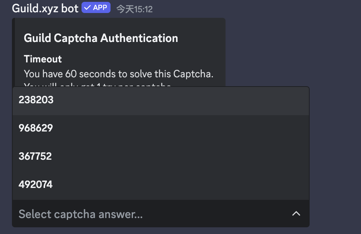Click the blue APP badge next to bot name

pos(96,7)
